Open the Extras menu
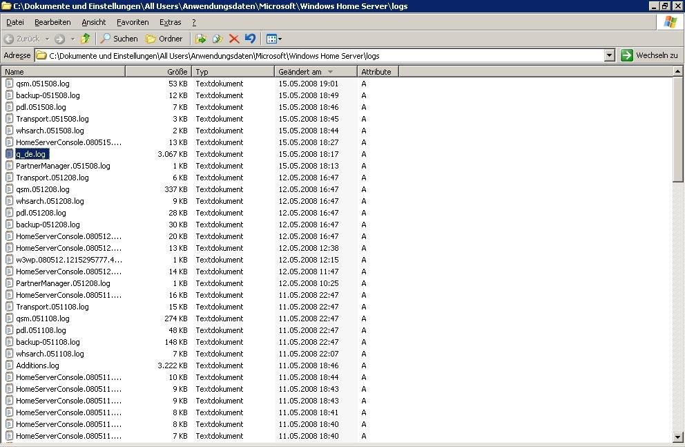The image size is (685, 447). click(x=170, y=22)
